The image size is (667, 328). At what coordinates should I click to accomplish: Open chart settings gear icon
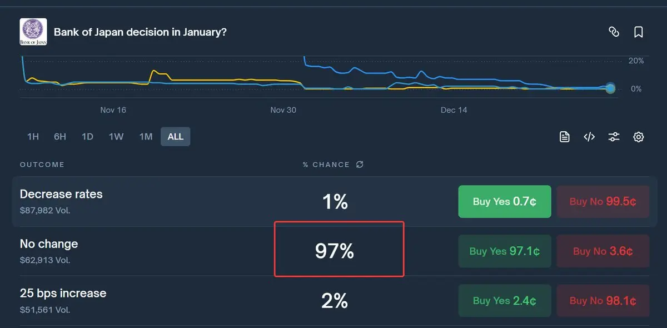(x=639, y=137)
